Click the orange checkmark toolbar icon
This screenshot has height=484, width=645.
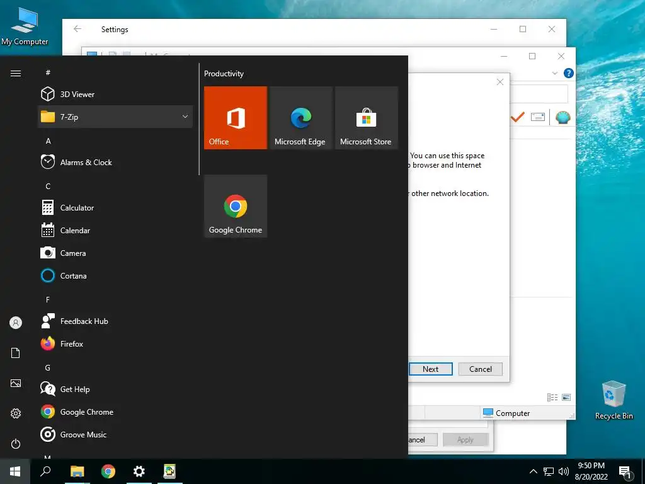pyautogui.click(x=518, y=117)
